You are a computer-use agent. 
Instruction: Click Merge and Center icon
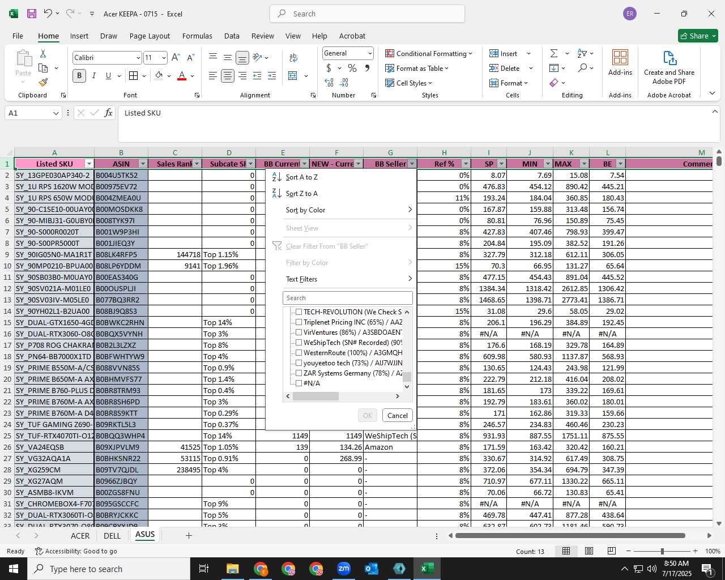point(293,76)
